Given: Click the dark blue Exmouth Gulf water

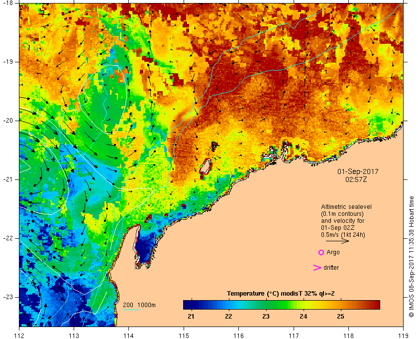Looking at the screenshot, I should pos(144,247).
